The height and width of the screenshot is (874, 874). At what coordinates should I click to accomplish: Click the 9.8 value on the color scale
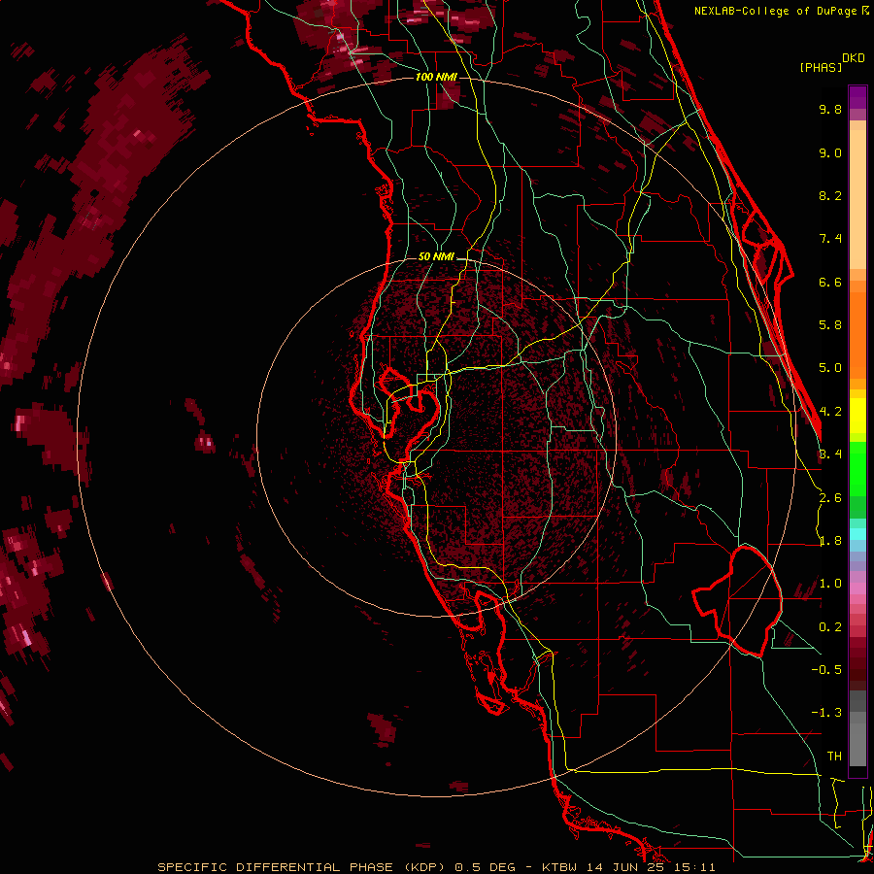coord(830,109)
